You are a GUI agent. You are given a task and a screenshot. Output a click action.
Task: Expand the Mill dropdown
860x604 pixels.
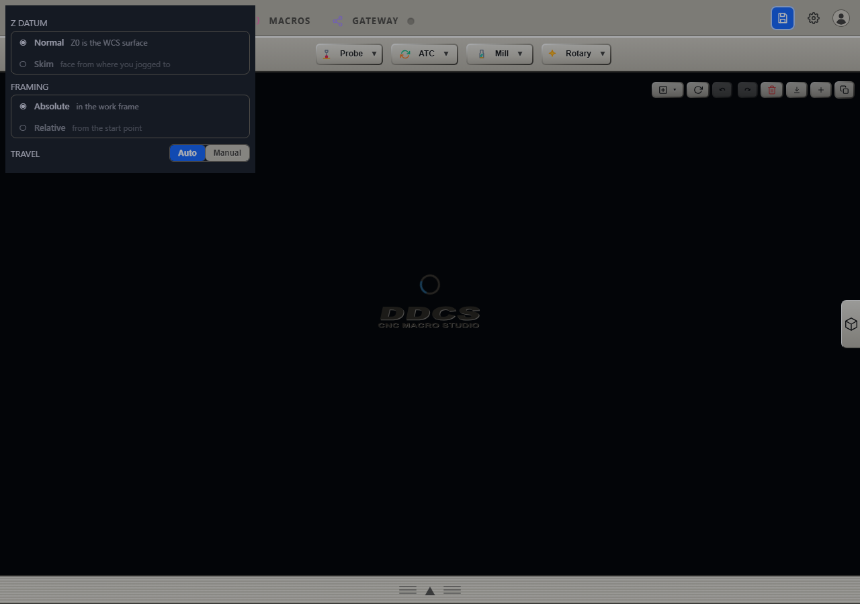[500, 54]
